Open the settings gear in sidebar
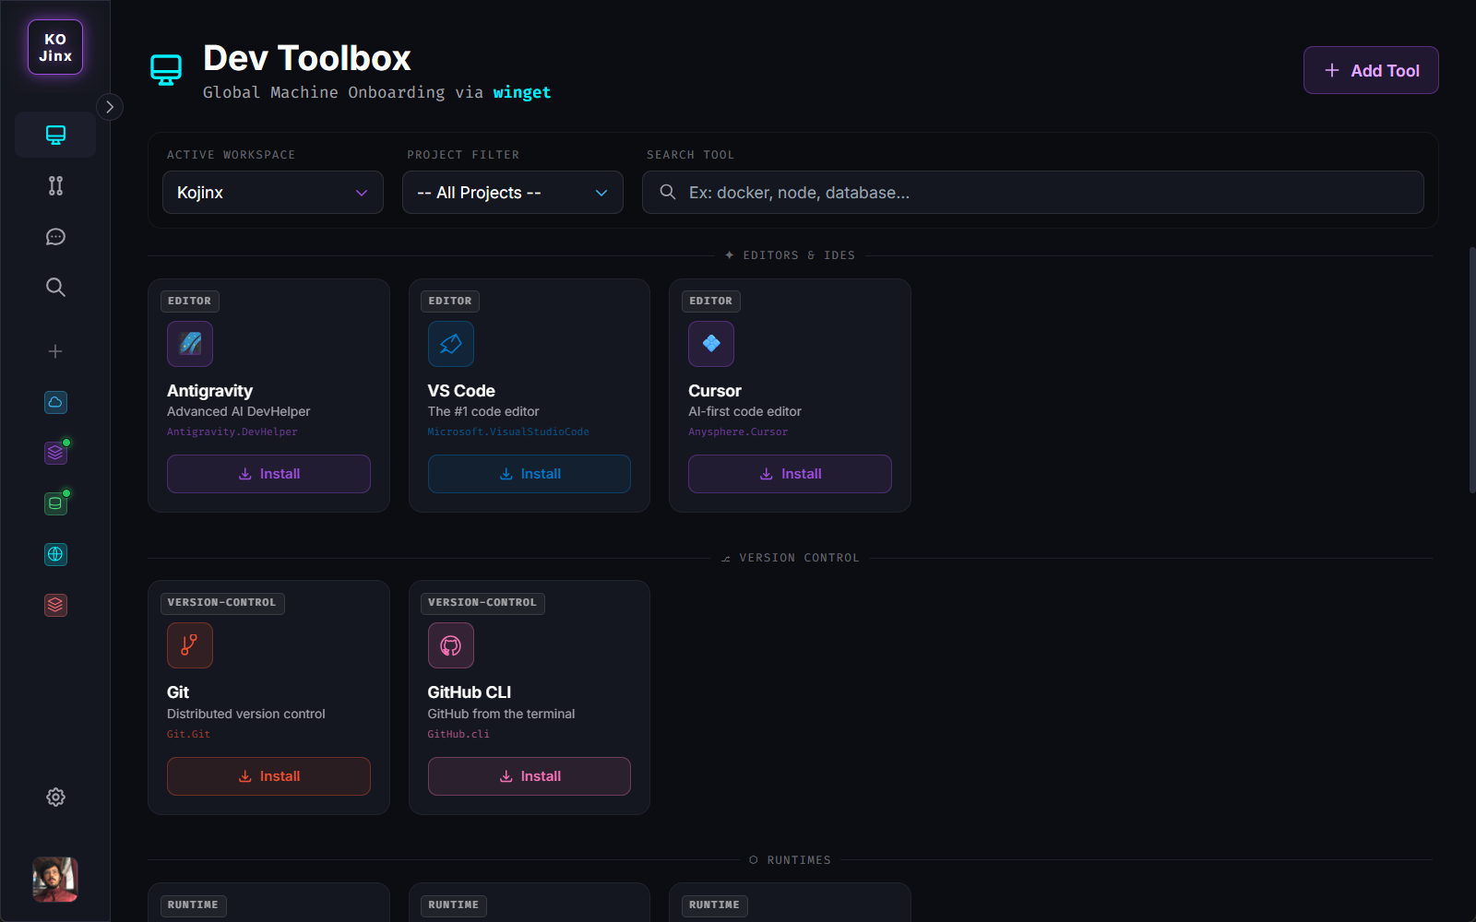The width and height of the screenshot is (1476, 922). point(55,797)
